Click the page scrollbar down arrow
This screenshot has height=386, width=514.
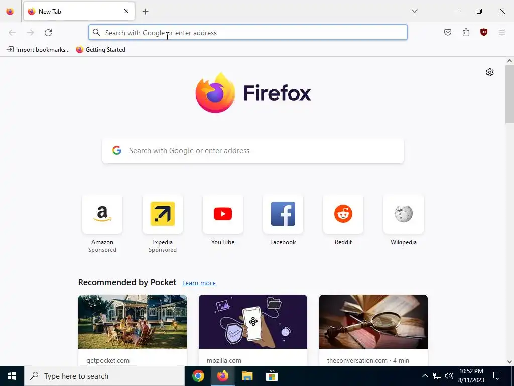(x=509, y=362)
